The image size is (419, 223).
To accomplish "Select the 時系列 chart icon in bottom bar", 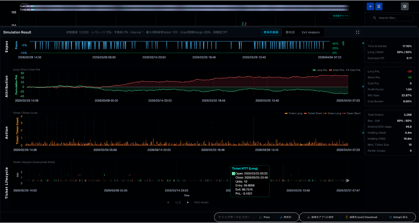I will pyautogui.click(x=286, y=217).
